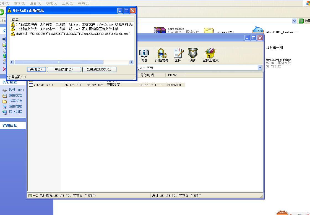Collapse the 其它位置 sidebar section
This screenshot has height=215, width=310.
[10, 82]
